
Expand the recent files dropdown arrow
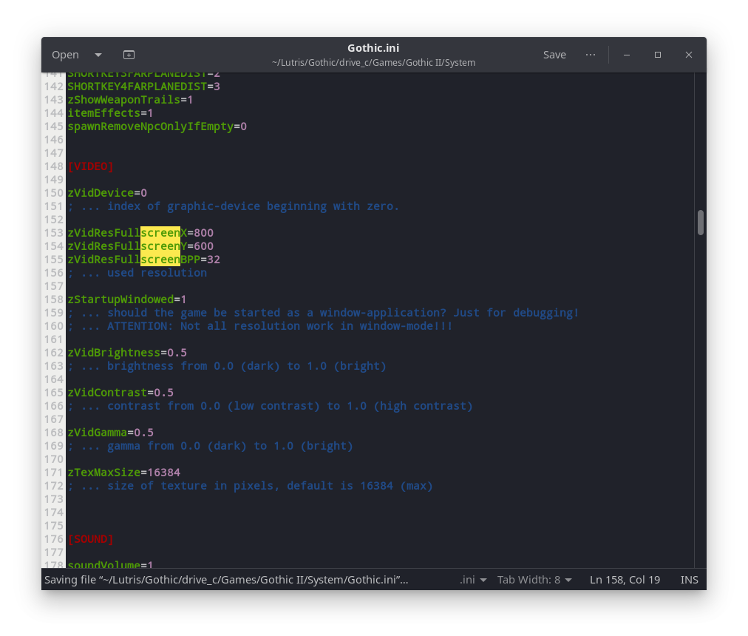(x=98, y=55)
